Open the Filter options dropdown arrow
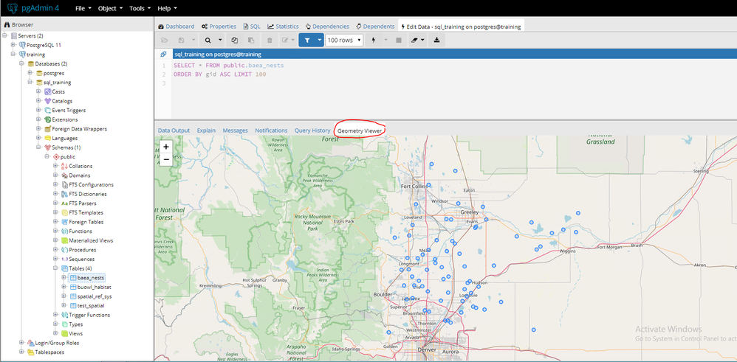 coord(320,41)
